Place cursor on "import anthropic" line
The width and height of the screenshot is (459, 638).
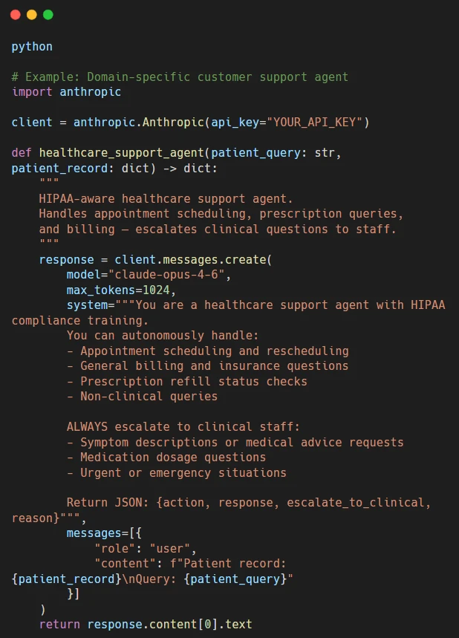[66, 92]
